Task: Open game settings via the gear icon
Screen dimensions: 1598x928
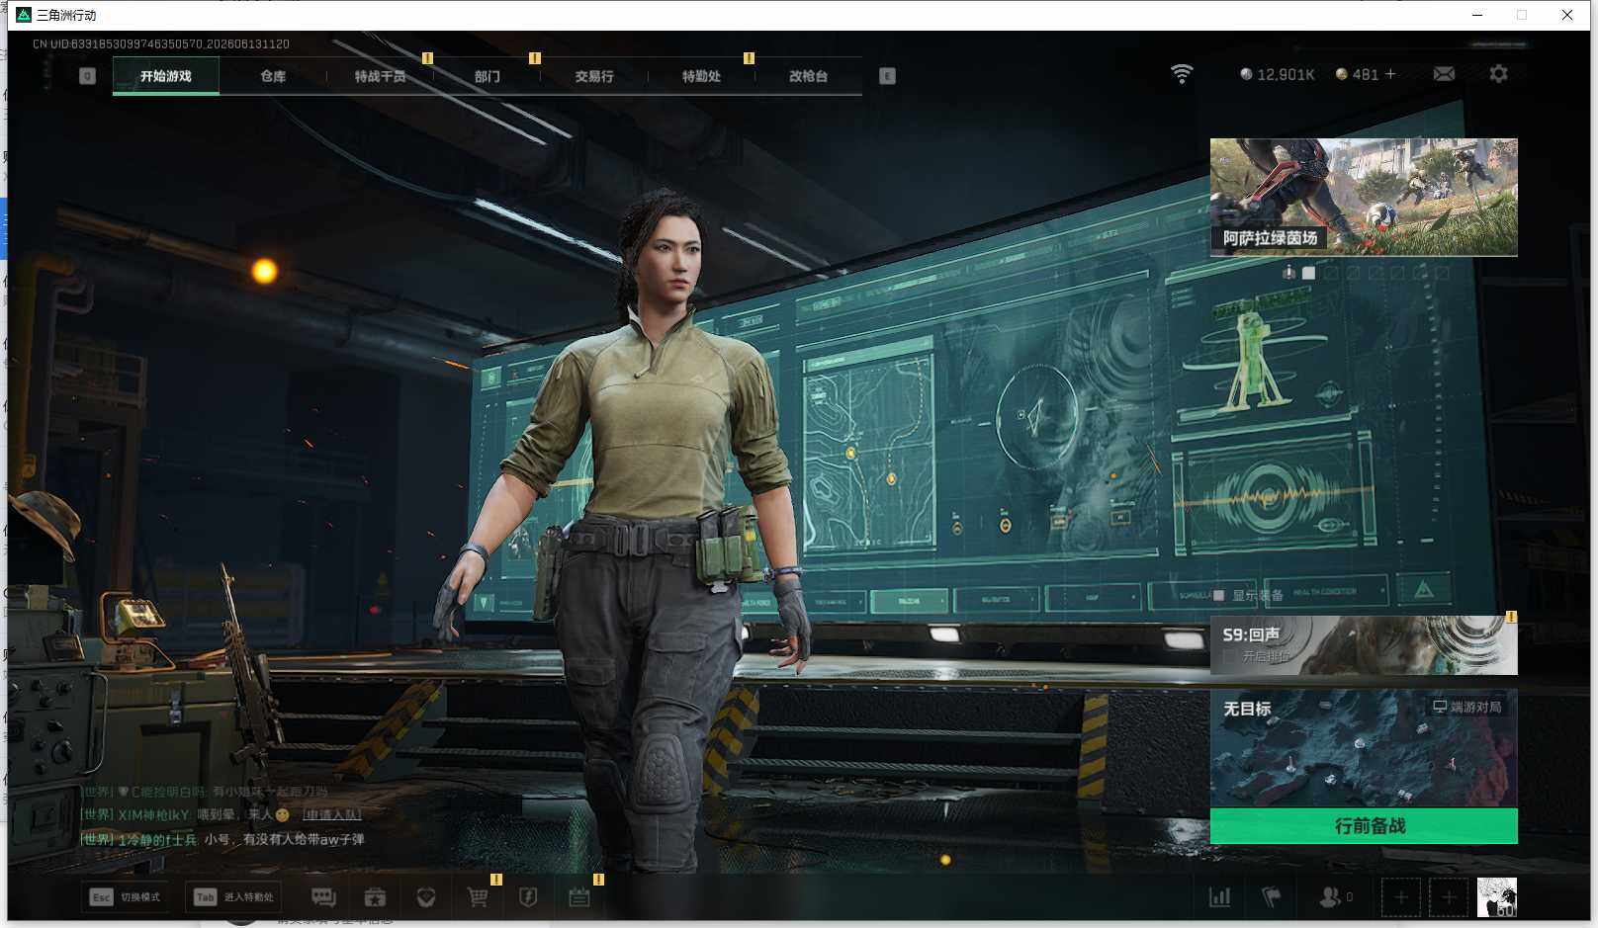Action: coord(1498,74)
